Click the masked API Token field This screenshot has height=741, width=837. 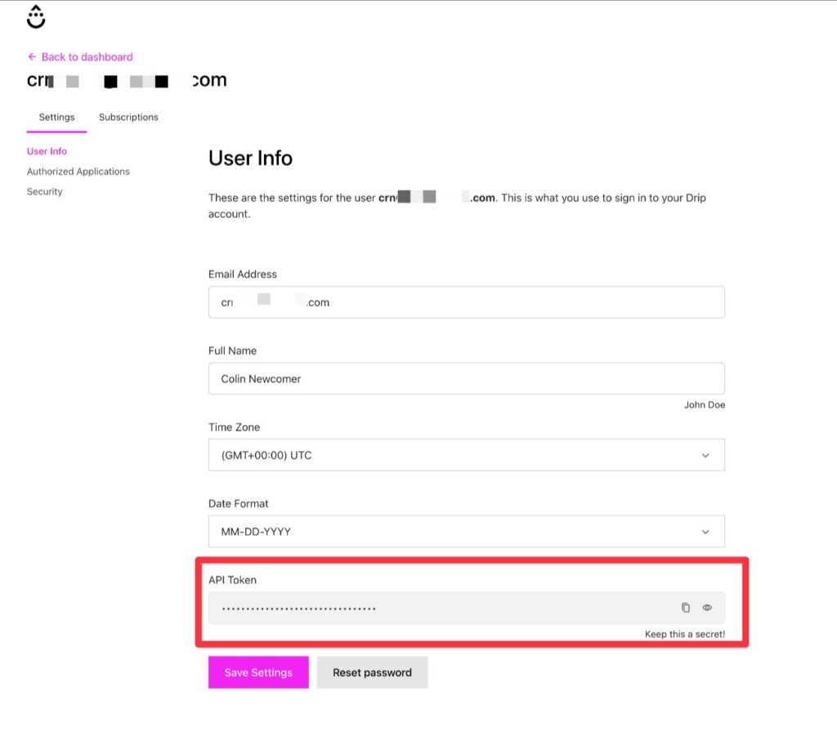(x=467, y=608)
